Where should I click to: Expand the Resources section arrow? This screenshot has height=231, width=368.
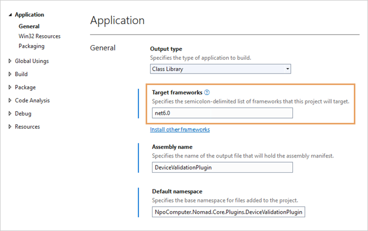(x=10, y=127)
